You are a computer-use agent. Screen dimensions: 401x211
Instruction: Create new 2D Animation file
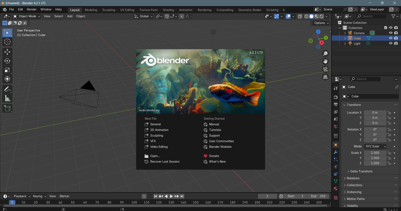(x=159, y=130)
